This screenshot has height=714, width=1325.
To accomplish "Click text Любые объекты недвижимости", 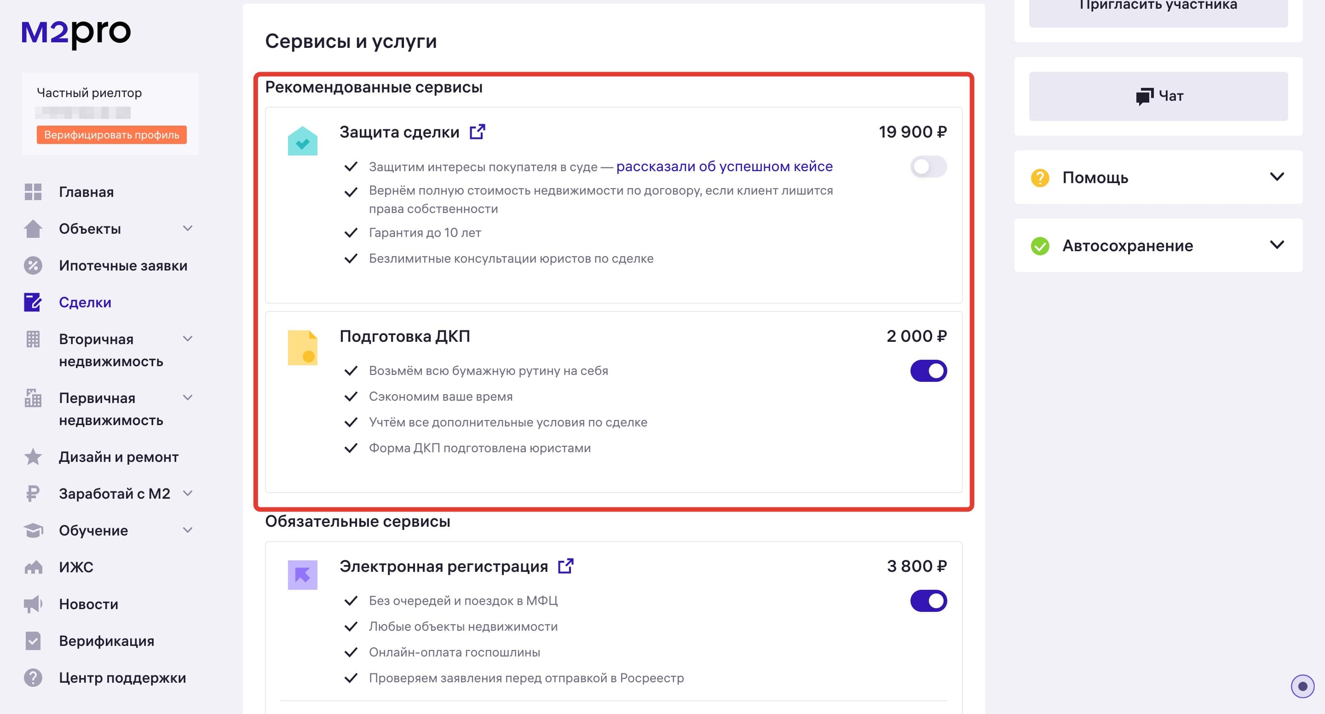I will pos(463,627).
